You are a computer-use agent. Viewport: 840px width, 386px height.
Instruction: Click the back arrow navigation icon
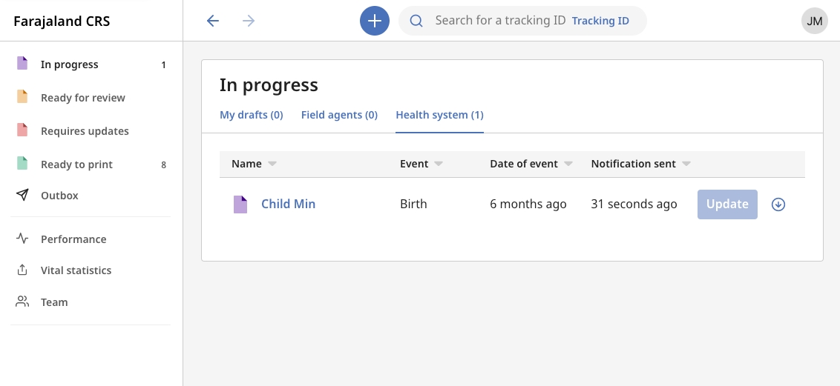click(213, 21)
